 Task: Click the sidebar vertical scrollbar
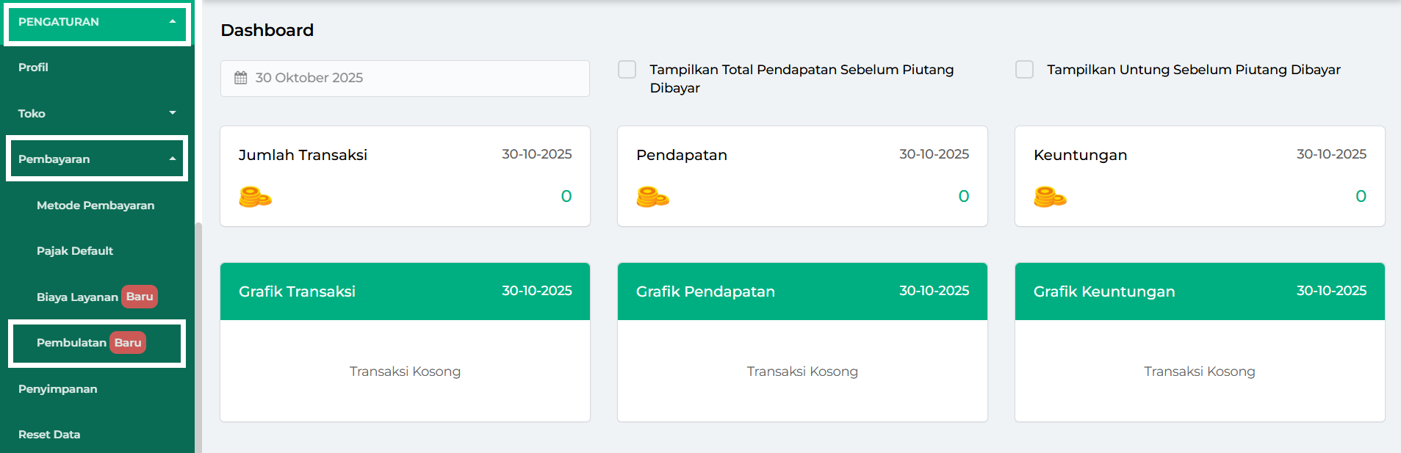point(198,330)
